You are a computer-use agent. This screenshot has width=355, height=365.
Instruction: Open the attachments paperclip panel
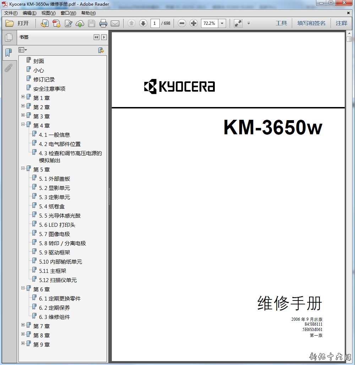coord(9,68)
